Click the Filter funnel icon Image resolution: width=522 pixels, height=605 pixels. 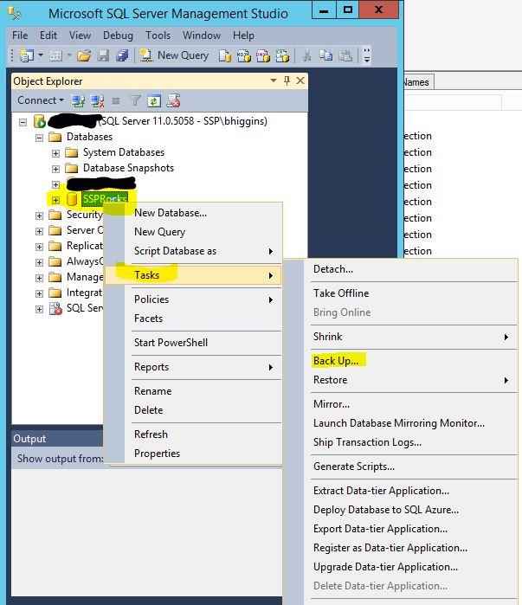click(135, 100)
